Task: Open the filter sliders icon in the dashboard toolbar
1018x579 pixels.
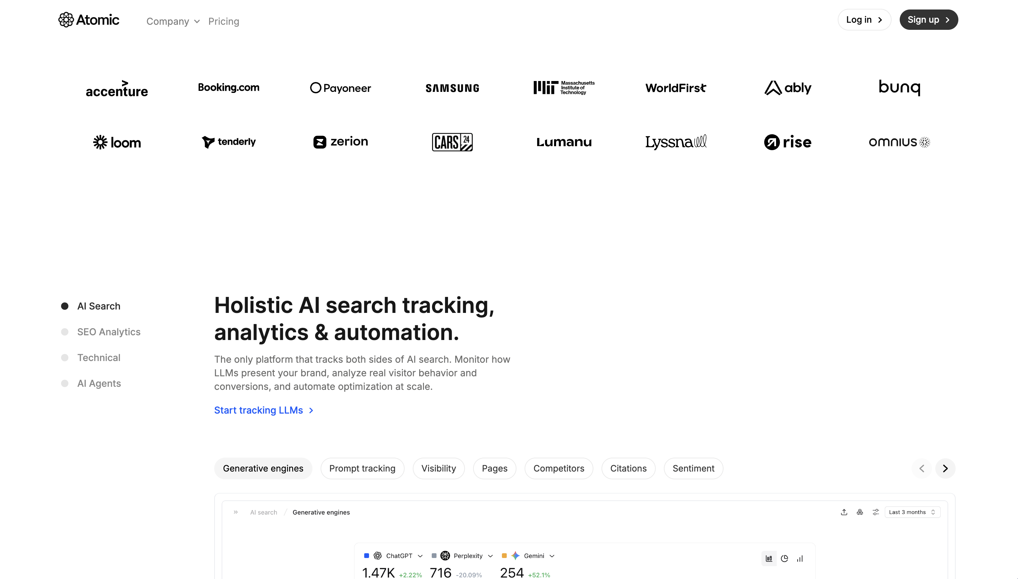Action: pos(876,512)
